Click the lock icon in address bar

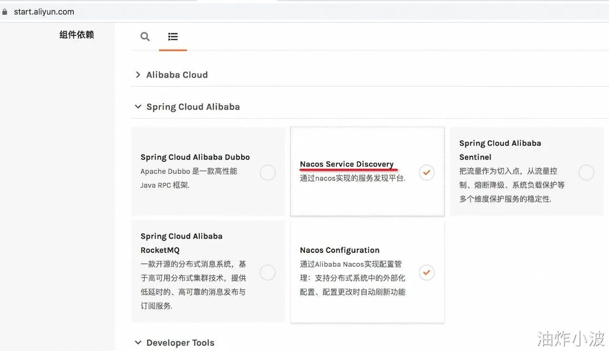coord(5,12)
